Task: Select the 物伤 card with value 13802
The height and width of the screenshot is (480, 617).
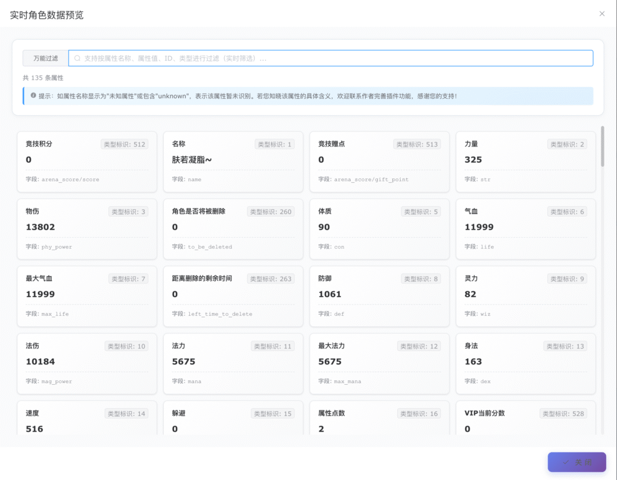Action: pos(87,229)
